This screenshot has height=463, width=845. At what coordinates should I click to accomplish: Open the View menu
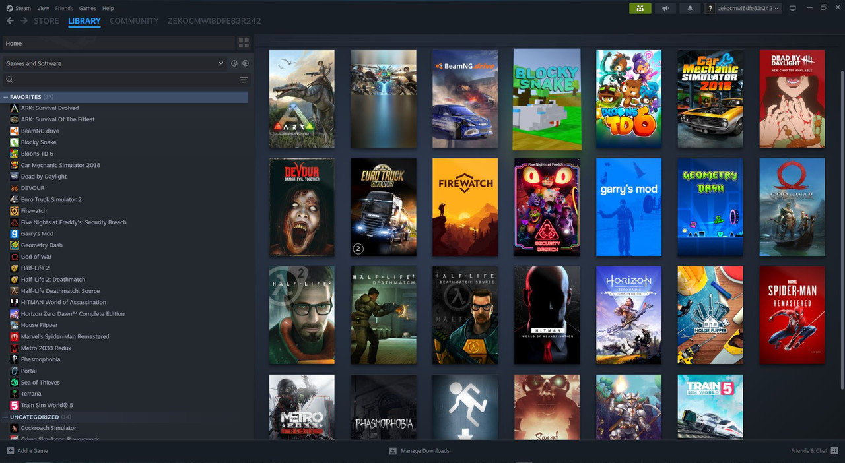tap(43, 8)
